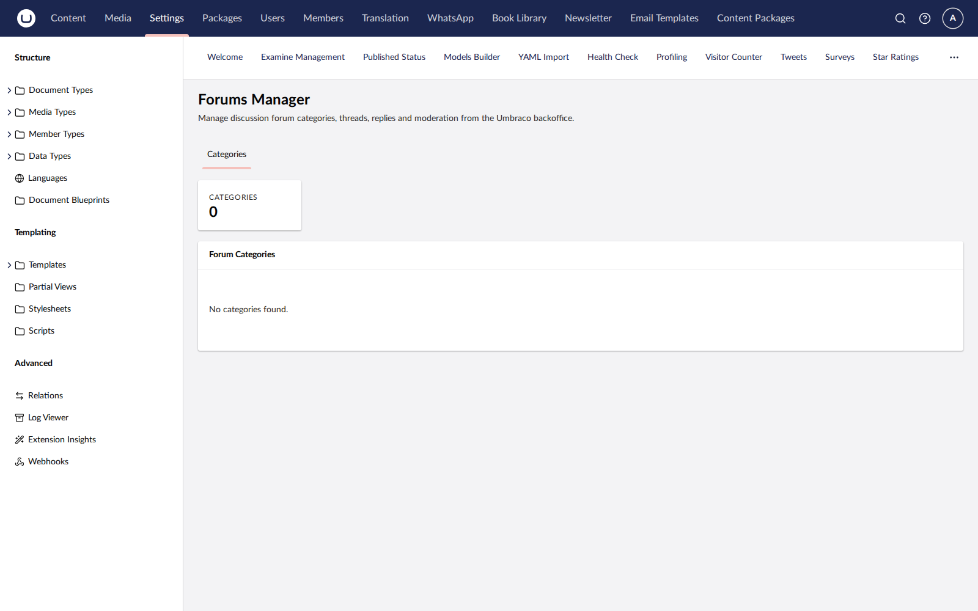
Task: Open Partial Views under Templating
Action: [53, 287]
